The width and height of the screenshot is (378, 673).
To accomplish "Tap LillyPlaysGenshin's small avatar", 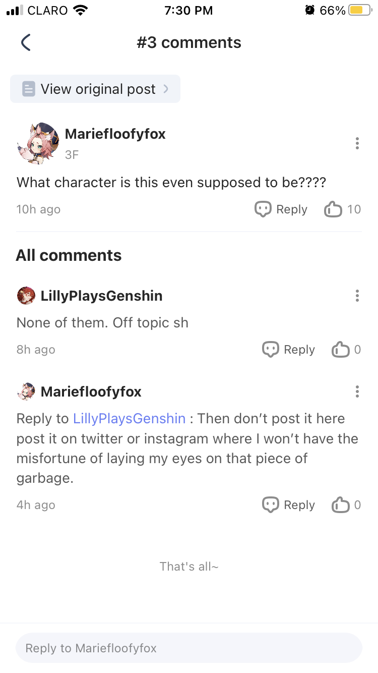I will (x=26, y=296).
